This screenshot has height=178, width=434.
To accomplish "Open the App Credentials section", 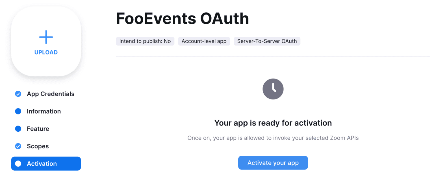I will pos(51,94).
